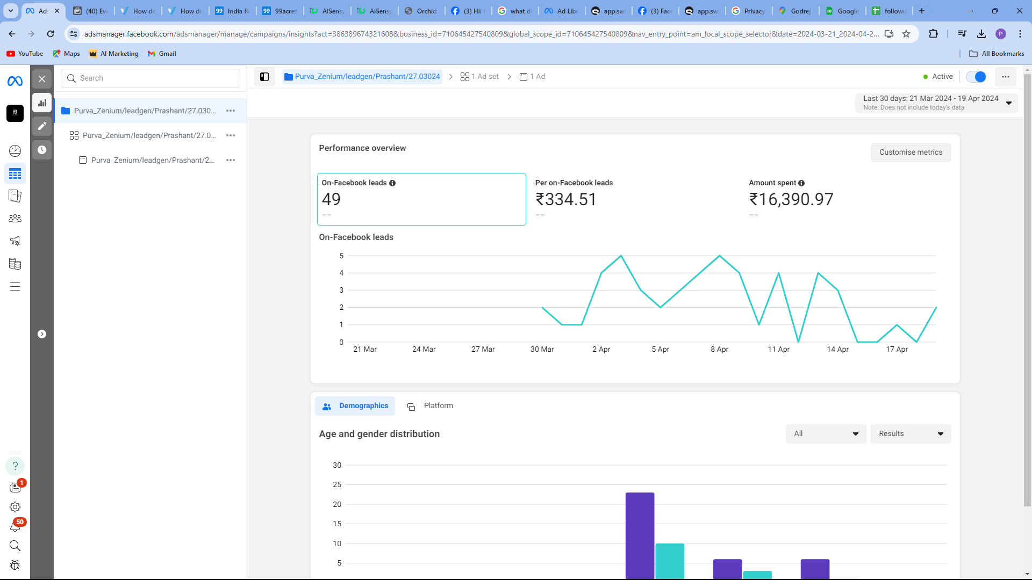Open the Last 30 days date picker

pos(936,103)
